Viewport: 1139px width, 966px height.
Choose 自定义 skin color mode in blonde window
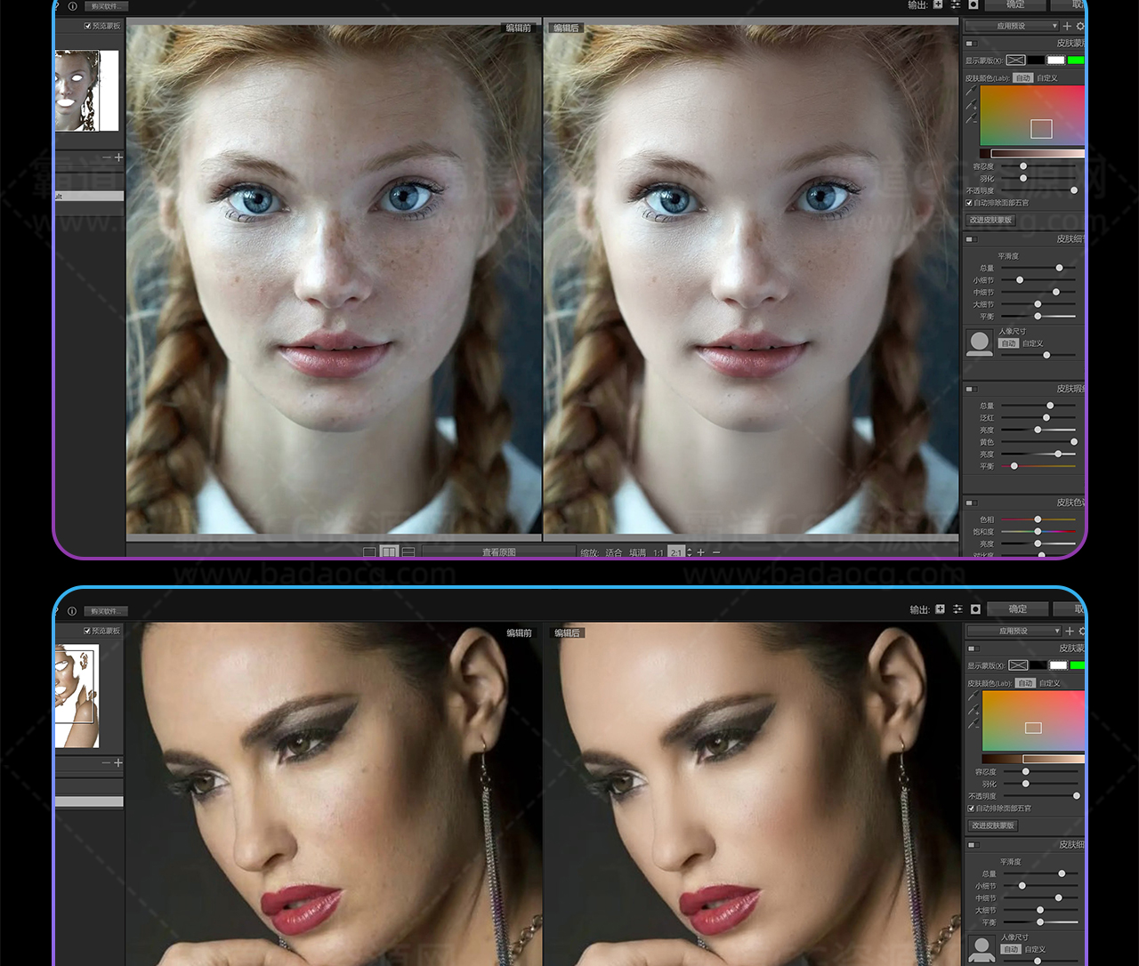click(1047, 78)
